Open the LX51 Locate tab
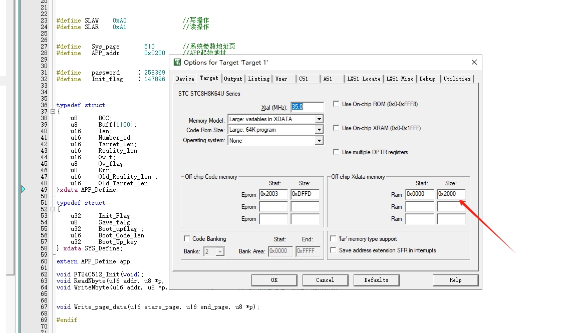 [364, 79]
